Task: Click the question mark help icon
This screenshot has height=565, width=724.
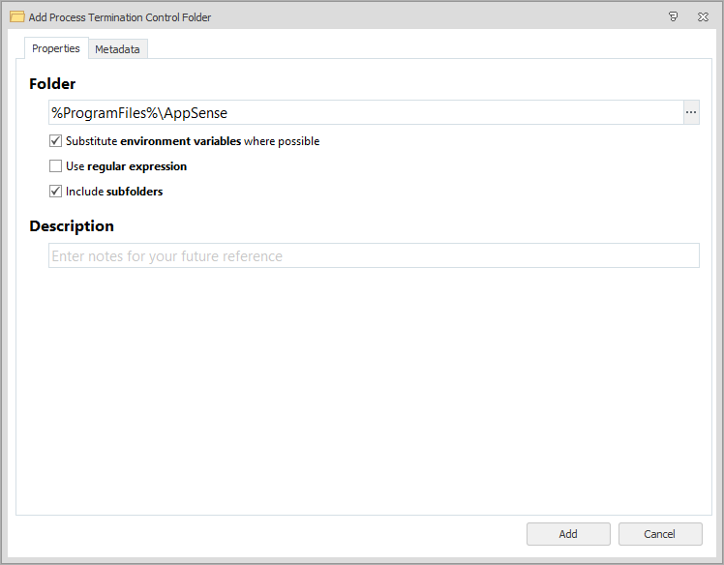Action: point(674,16)
